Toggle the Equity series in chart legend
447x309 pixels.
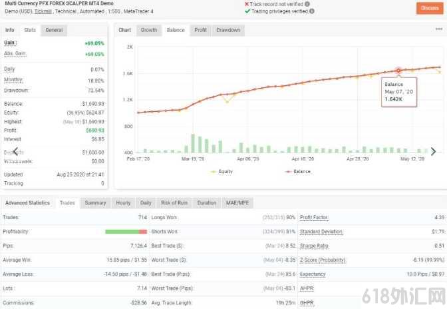pos(222,171)
